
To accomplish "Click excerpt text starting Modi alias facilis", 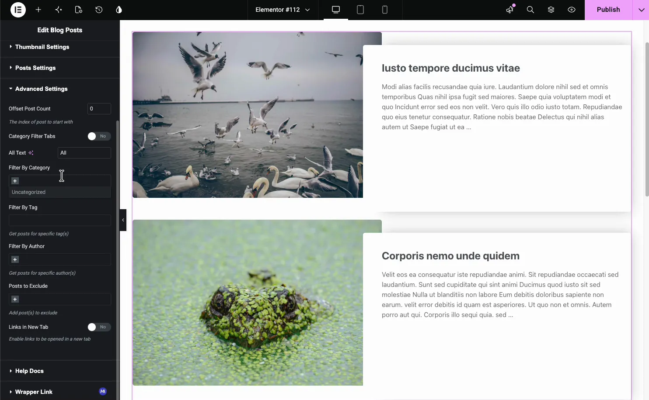I will [x=502, y=107].
